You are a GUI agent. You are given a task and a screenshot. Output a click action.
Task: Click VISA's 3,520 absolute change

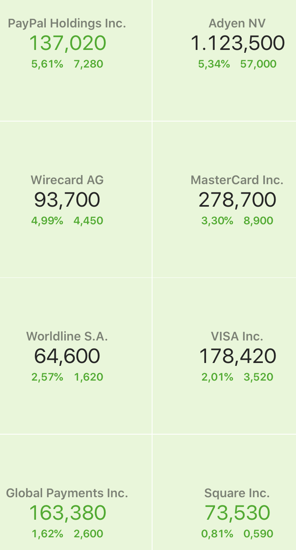(x=258, y=377)
